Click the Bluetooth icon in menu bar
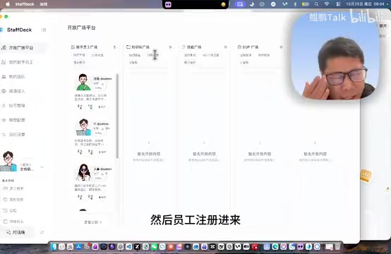391x254 pixels. tap(295, 4)
